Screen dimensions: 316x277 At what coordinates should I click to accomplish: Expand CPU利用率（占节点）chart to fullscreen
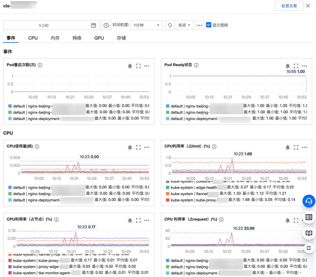tap(138, 220)
